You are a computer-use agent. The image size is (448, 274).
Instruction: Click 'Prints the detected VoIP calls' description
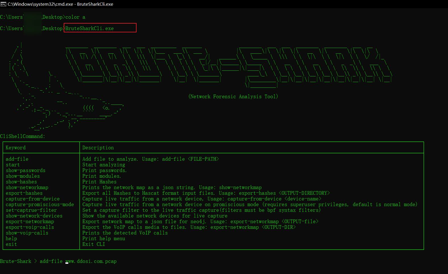(125, 233)
